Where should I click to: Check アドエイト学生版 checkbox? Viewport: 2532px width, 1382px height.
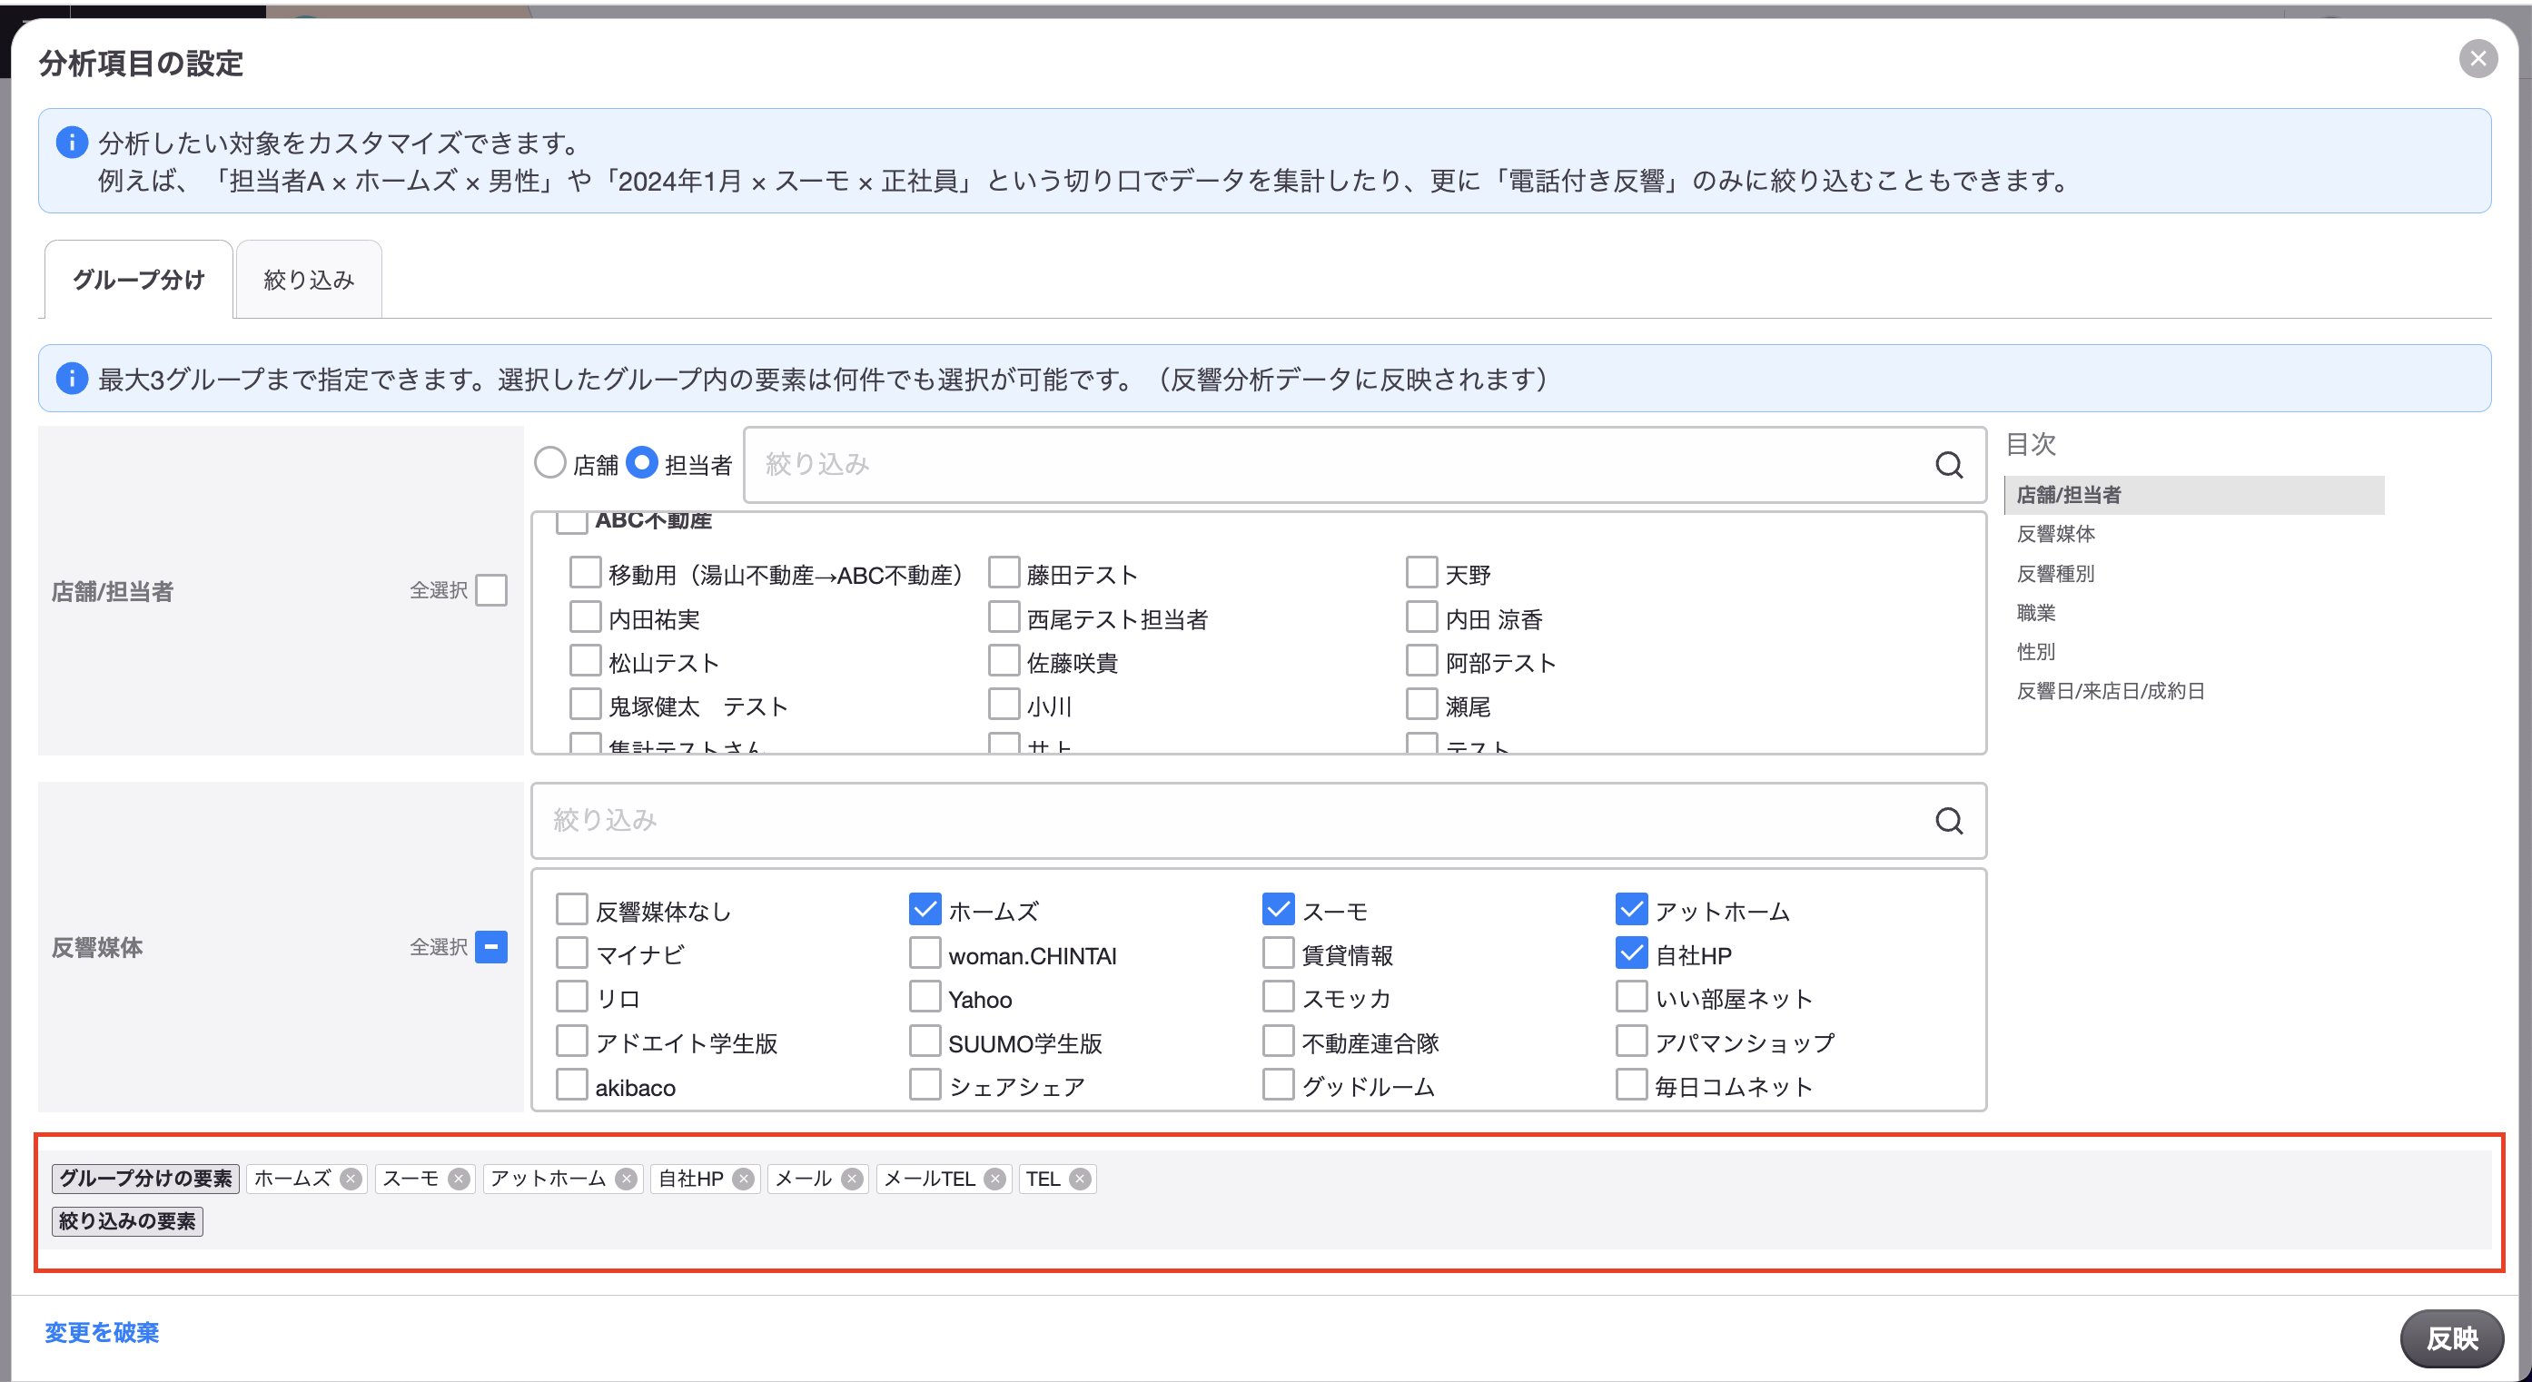point(571,1041)
